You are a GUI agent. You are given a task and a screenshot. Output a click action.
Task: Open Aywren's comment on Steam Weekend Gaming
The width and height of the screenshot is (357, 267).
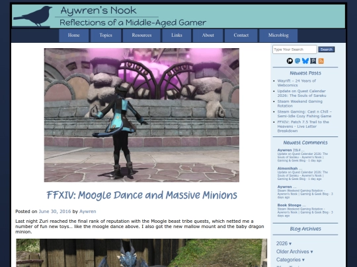coord(305,192)
